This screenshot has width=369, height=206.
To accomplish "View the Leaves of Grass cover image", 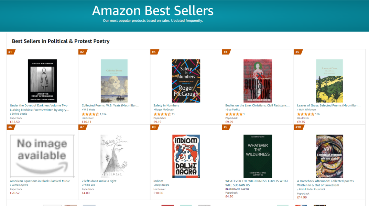I will coord(329,81).
